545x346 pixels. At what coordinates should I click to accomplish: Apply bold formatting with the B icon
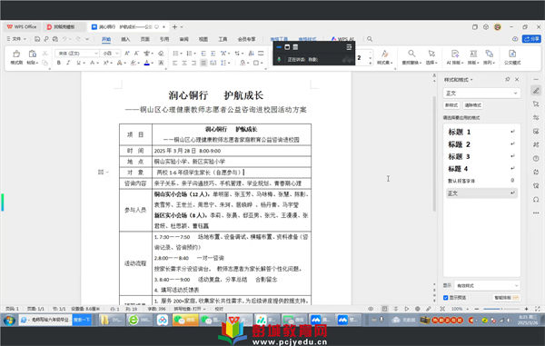click(x=59, y=63)
